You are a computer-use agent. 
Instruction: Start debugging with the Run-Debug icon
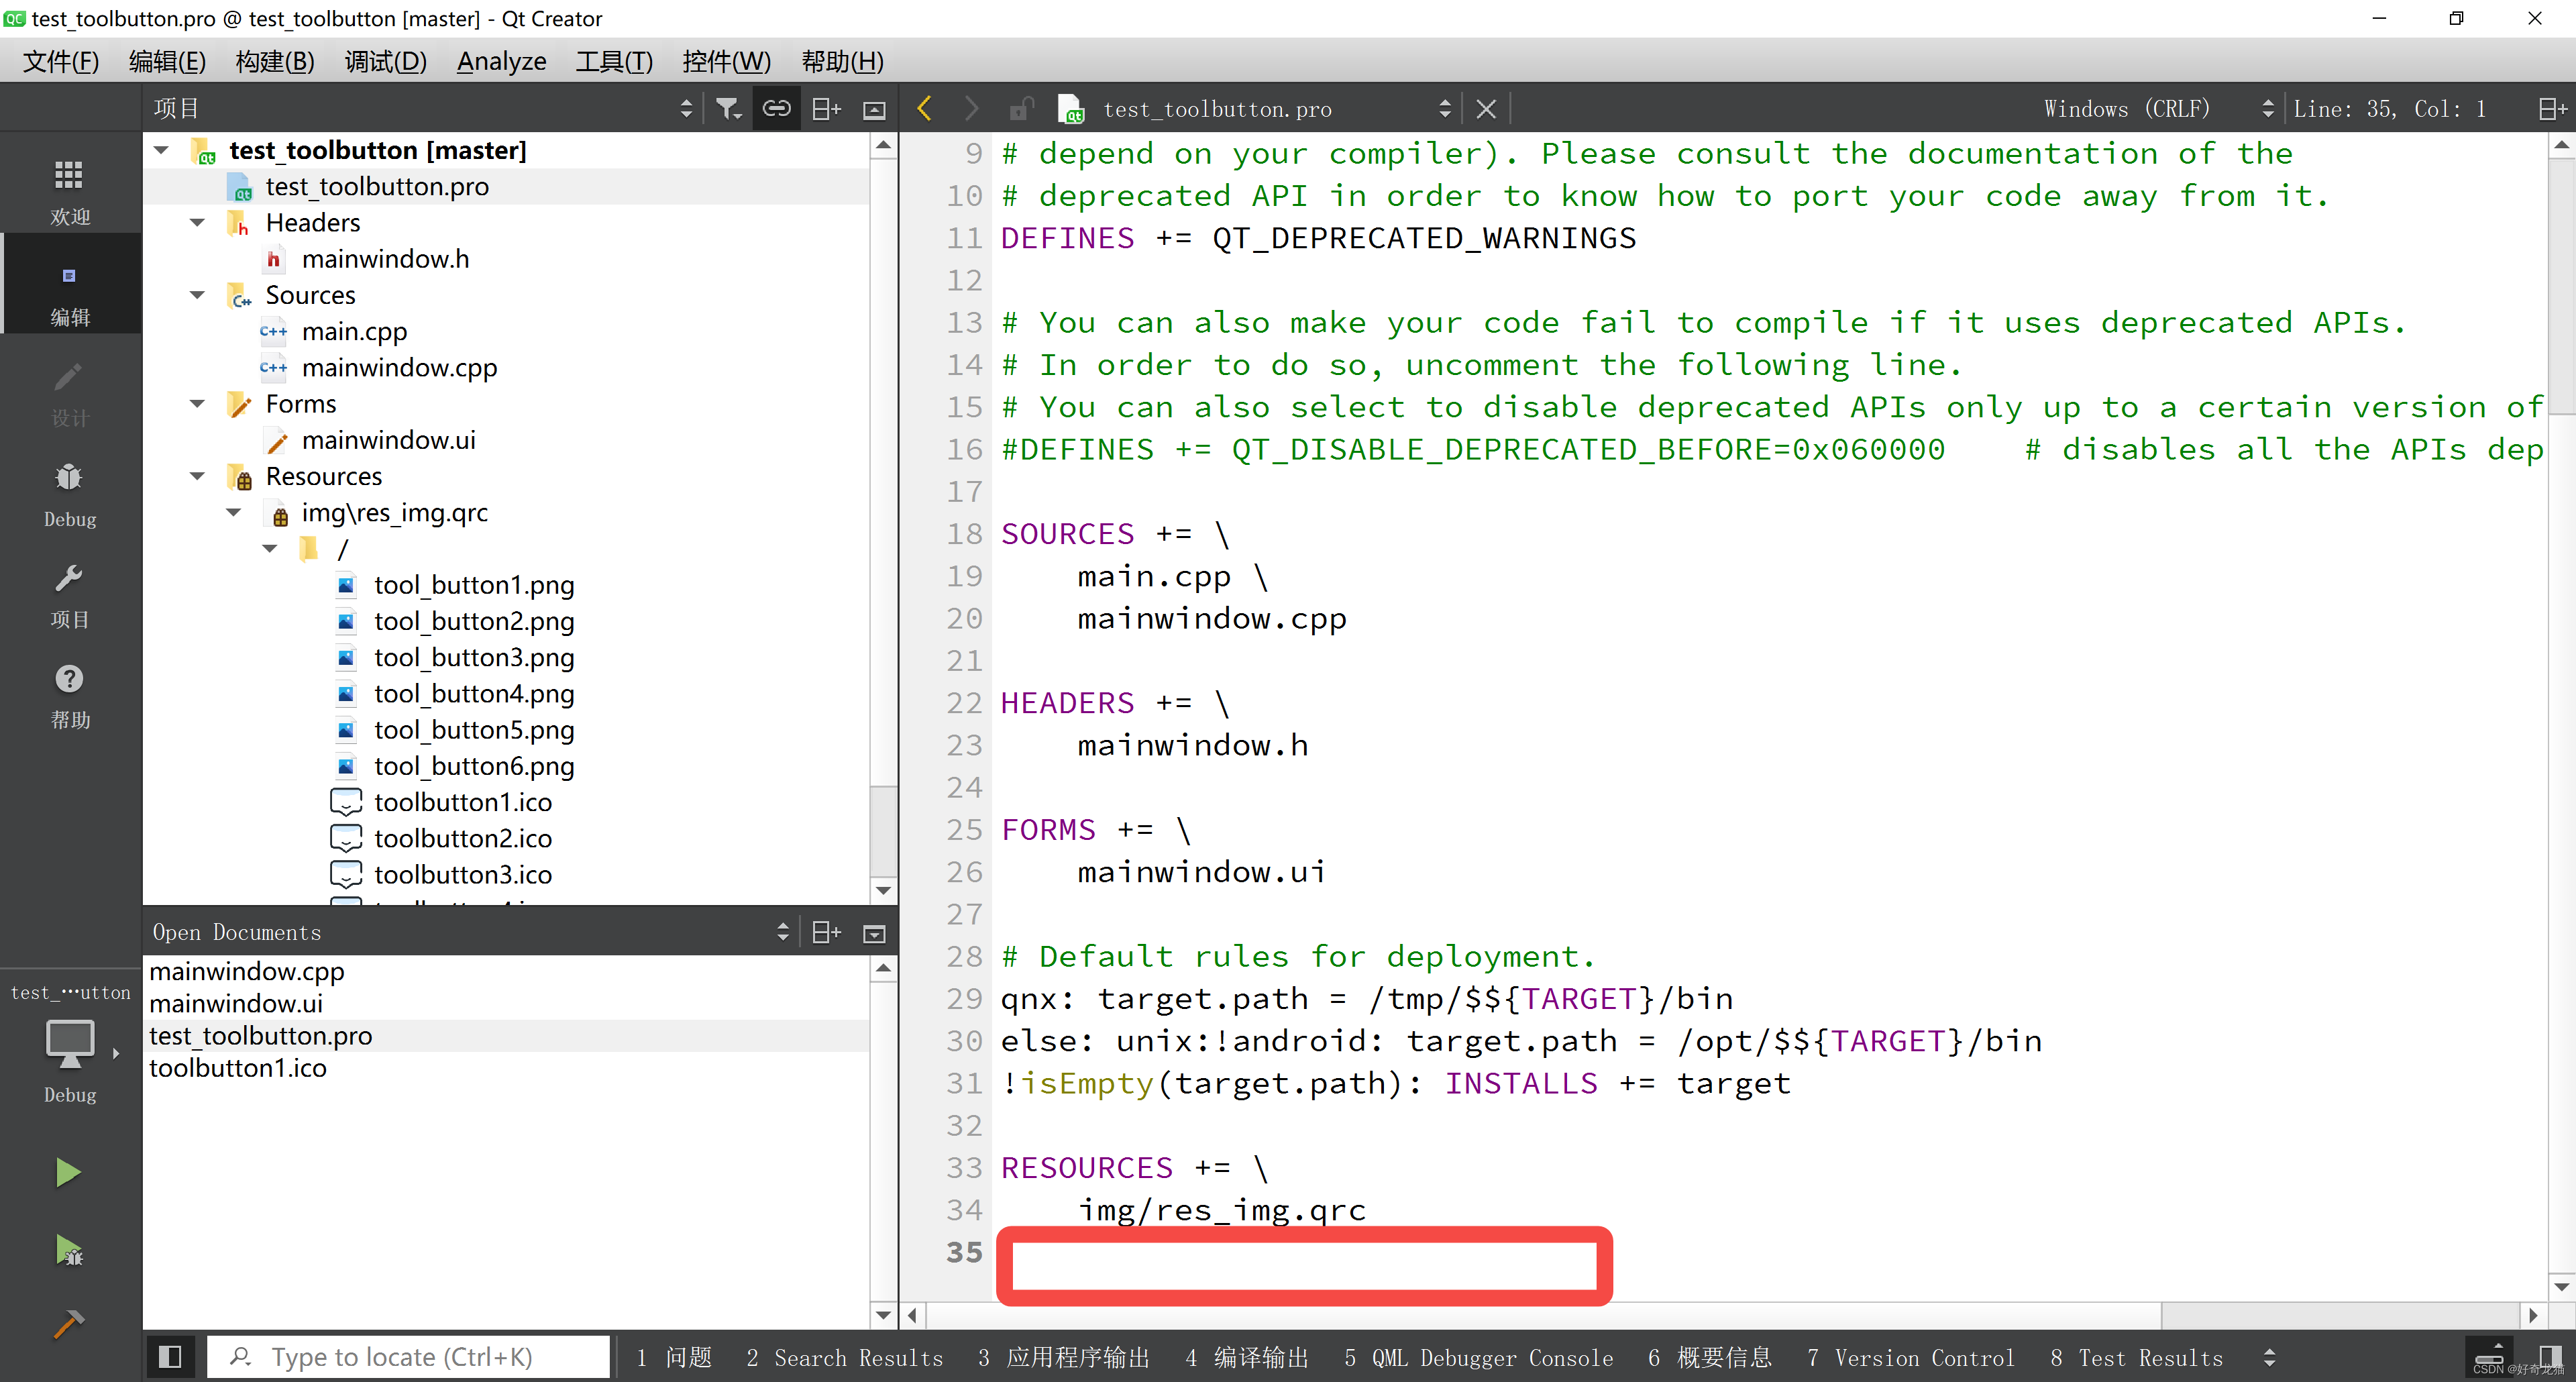(x=68, y=1250)
